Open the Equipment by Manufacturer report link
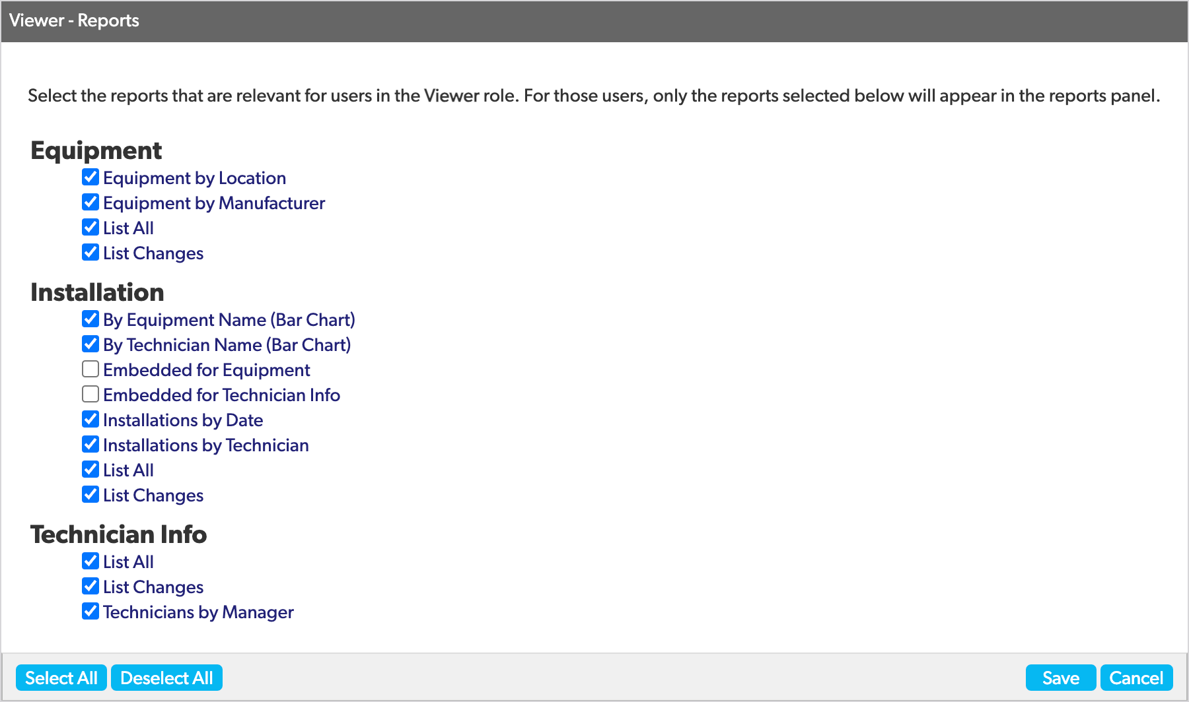This screenshot has width=1189, height=702. [x=214, y=203]
